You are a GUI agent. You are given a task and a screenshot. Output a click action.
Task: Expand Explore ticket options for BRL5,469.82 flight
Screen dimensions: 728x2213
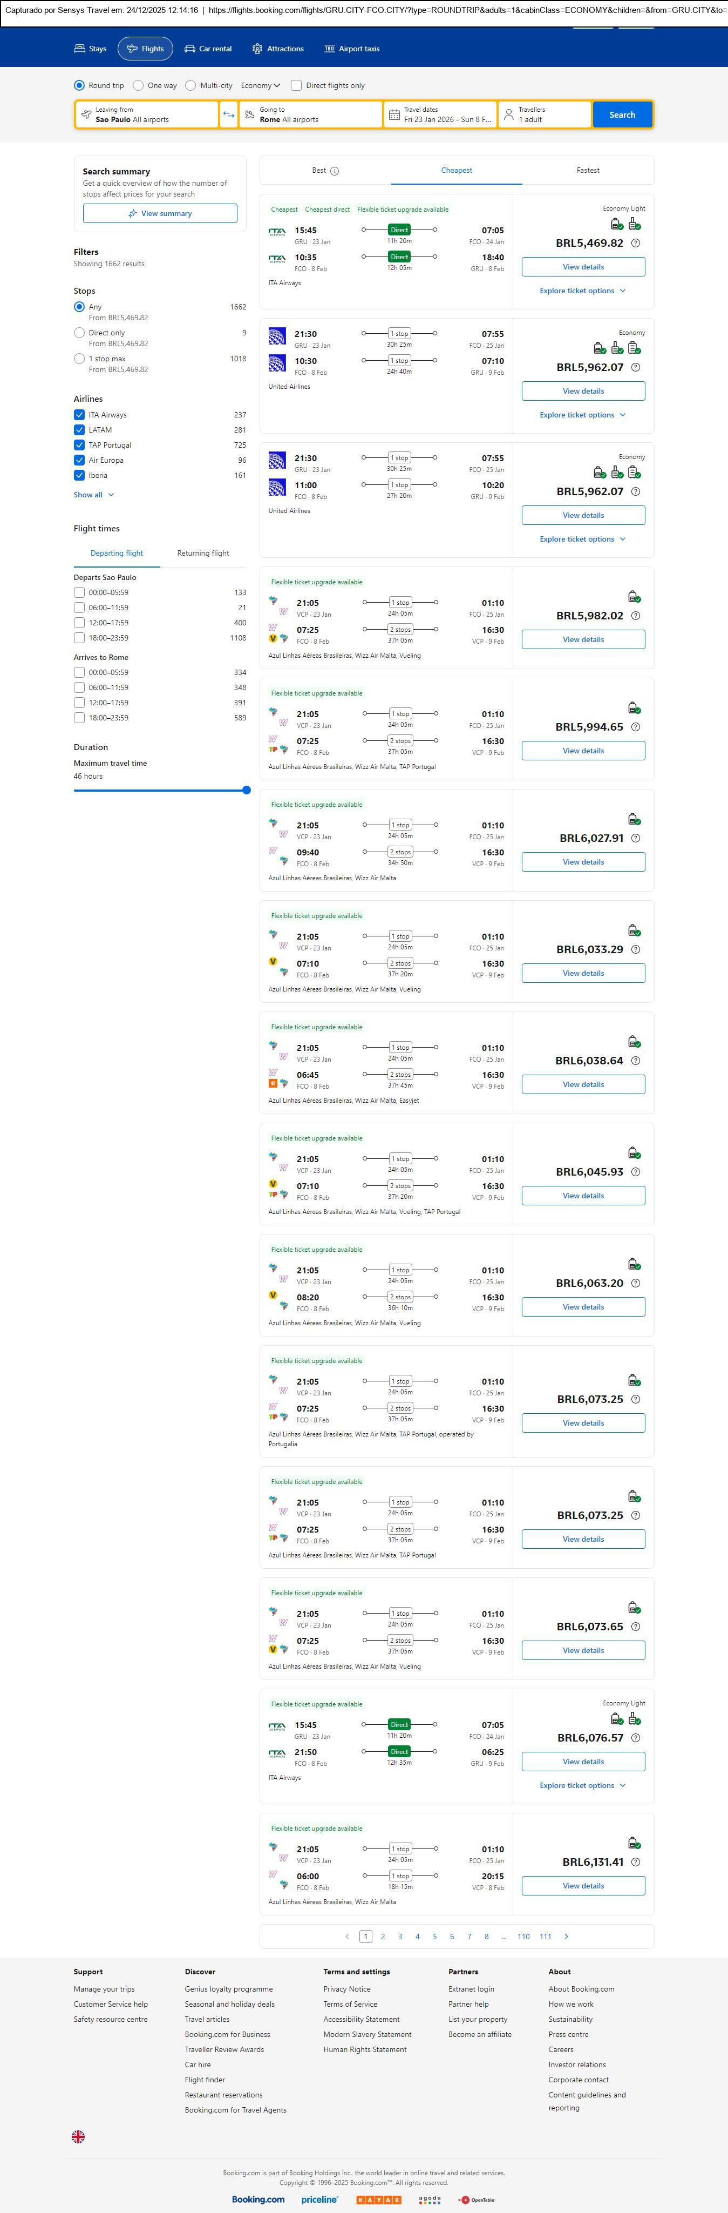582,291
